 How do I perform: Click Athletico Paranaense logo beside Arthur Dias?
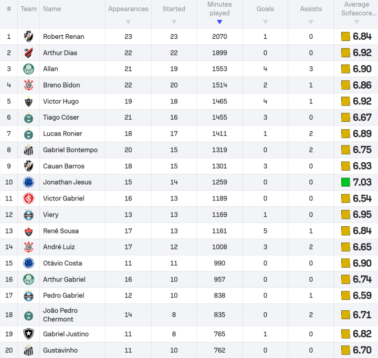29,53
